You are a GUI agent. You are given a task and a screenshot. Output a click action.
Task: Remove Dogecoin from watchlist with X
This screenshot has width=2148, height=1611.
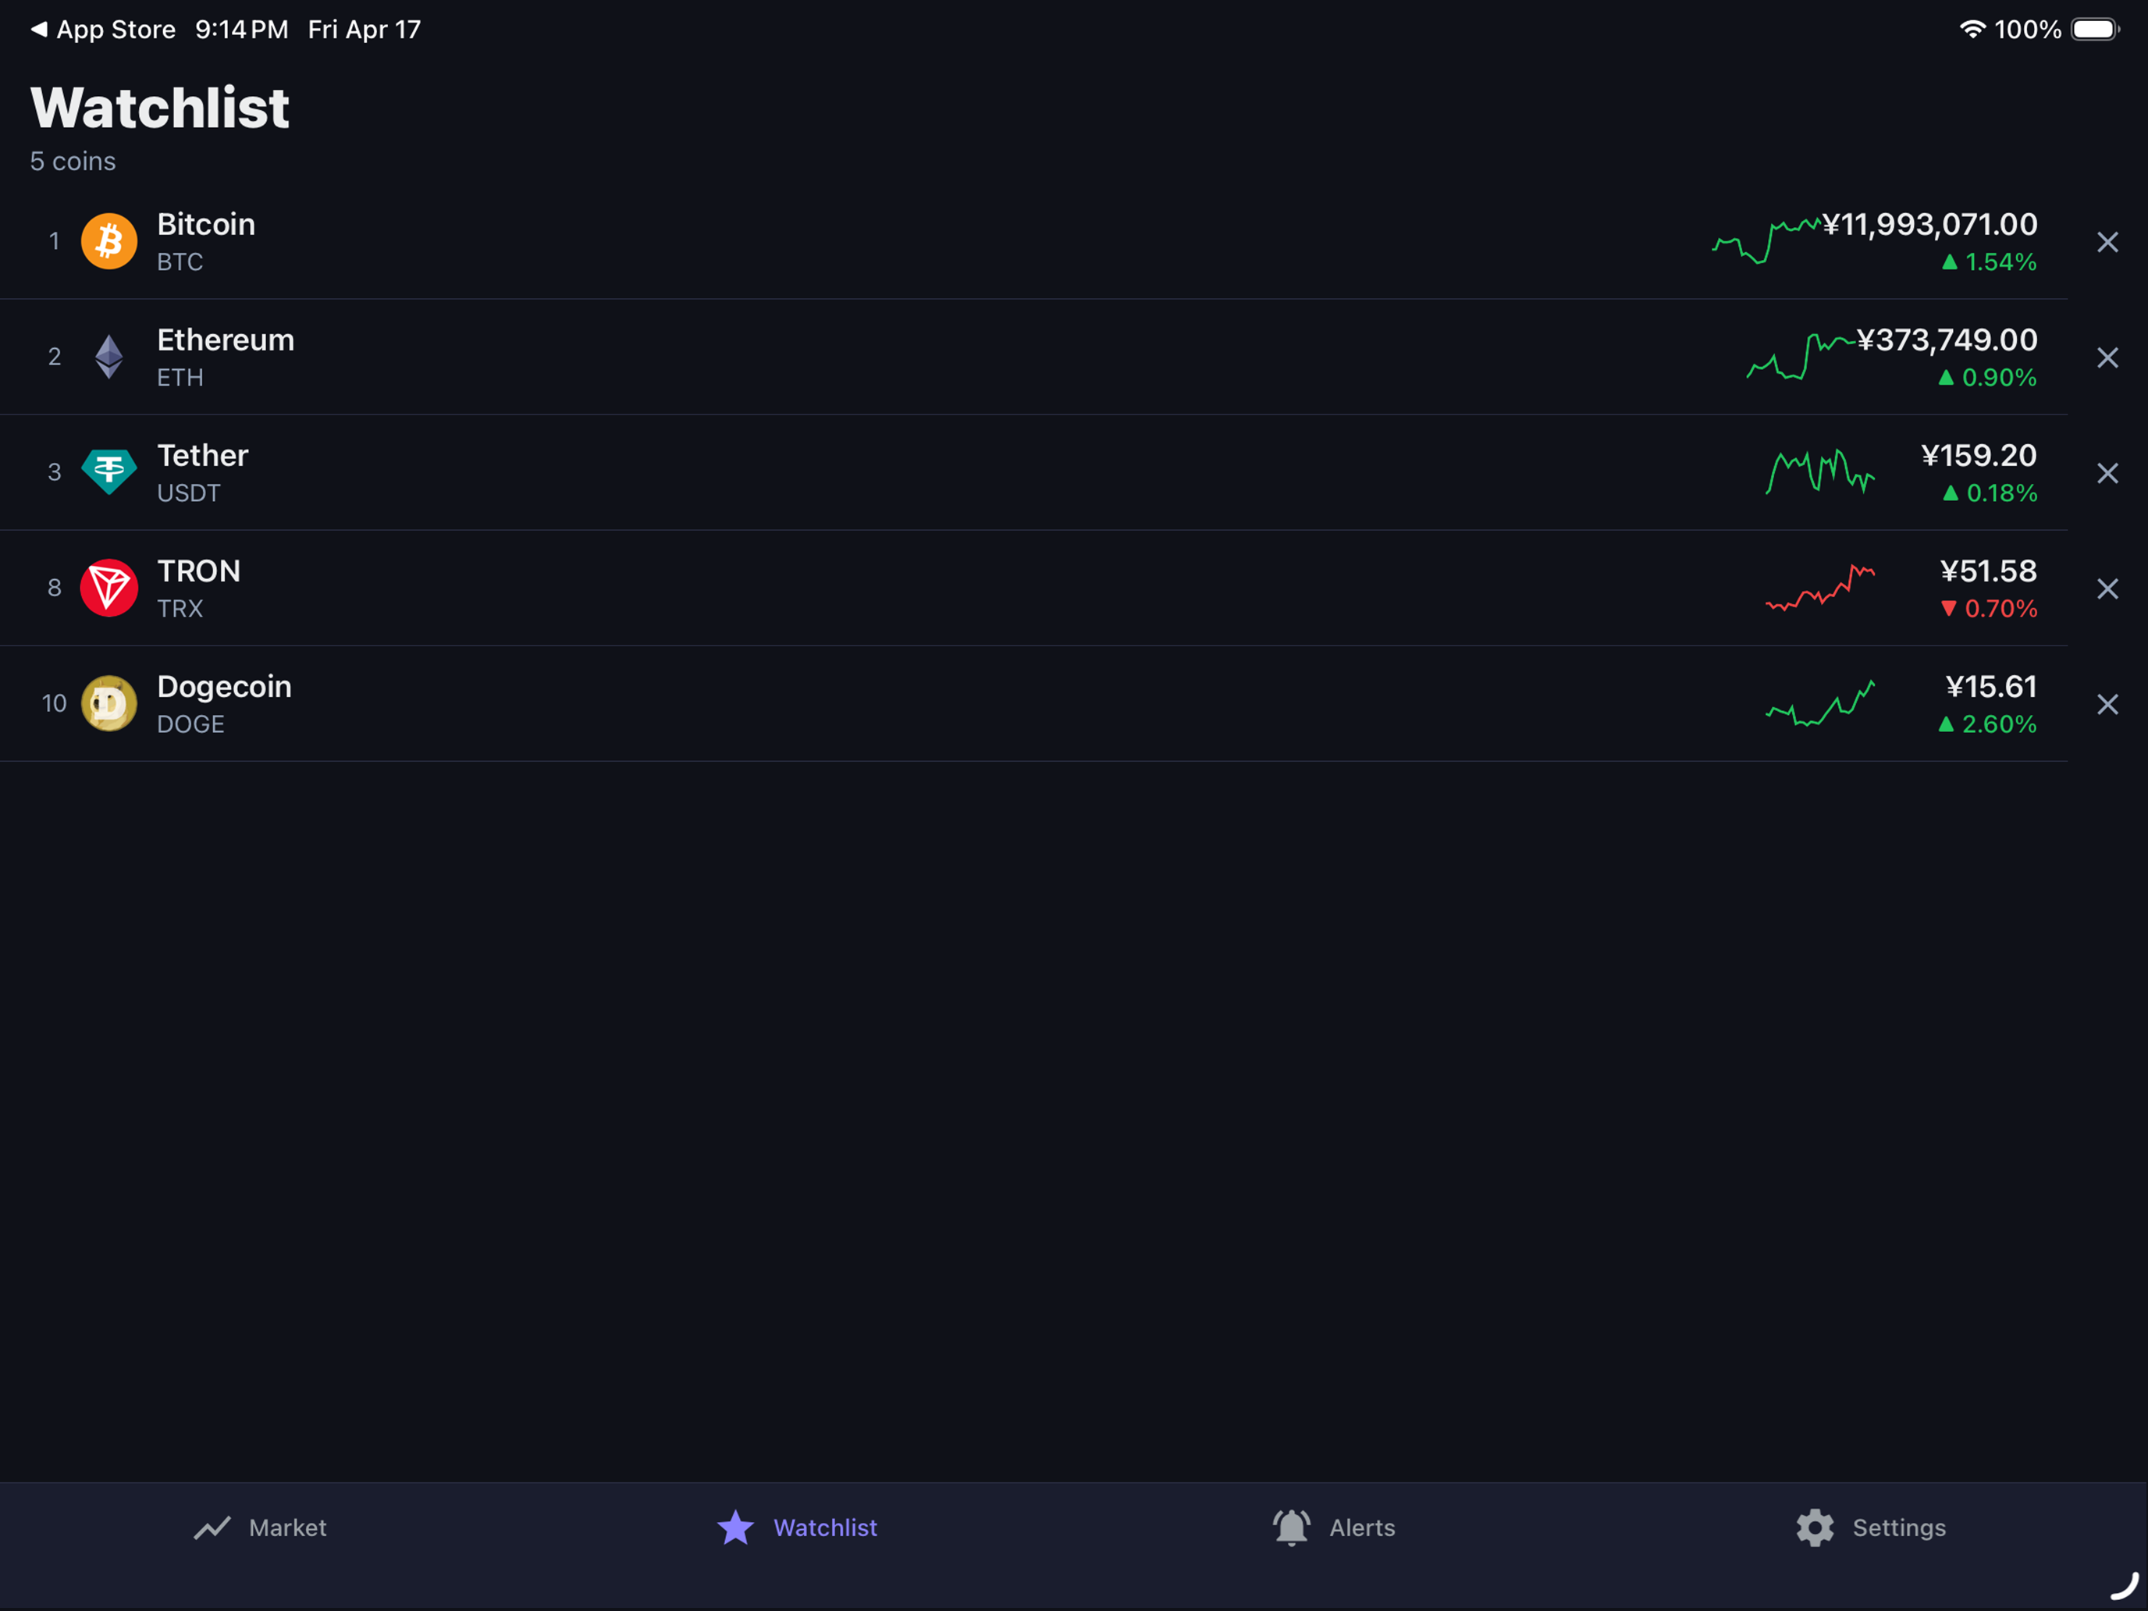(x=2107, y=704)
